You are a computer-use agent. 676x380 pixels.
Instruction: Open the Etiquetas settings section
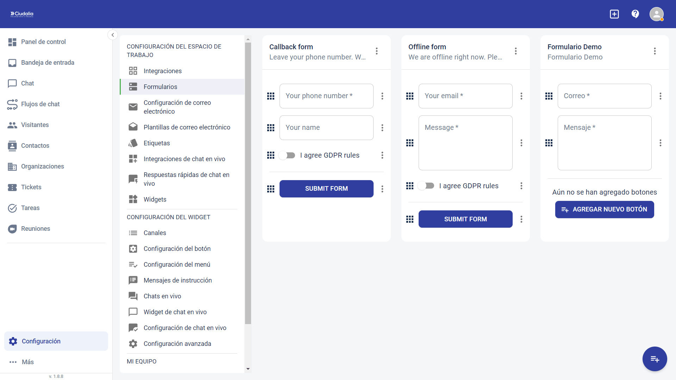pos(157,143)
